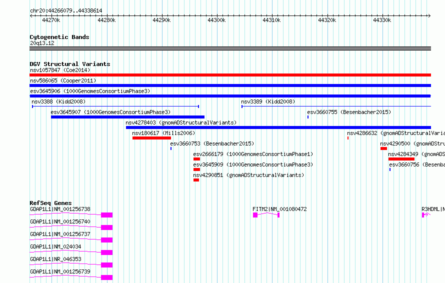Open the GDAP1L1|NM_001256738 transcript label
445x283 pixels.
point(60,209)
